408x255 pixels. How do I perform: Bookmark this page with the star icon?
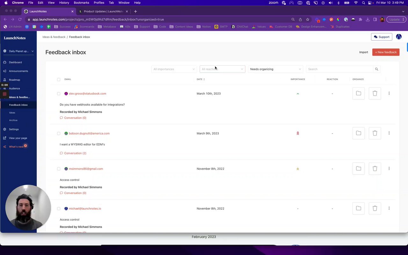pyautogui.click(x=308, y=19)
